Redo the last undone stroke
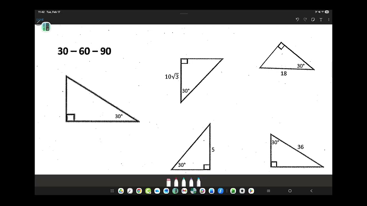Viewport: 367px width, 206px height. [x=305, y=19]
